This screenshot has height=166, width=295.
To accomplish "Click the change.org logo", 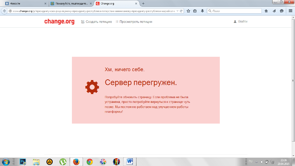I will point(59,22).
